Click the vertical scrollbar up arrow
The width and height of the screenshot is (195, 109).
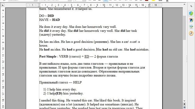click(x=184, y=5)
